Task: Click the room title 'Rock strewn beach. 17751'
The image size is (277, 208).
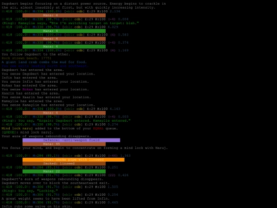Action: [x=27, y=58]
